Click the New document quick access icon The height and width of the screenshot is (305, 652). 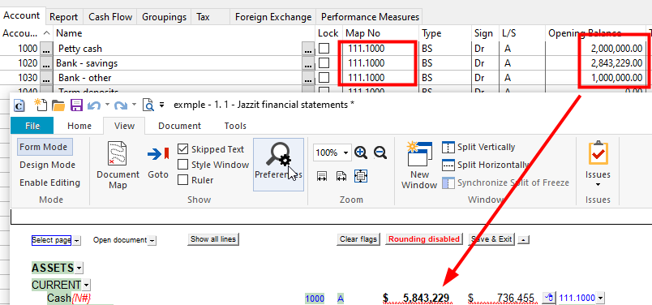pos(41,105)
